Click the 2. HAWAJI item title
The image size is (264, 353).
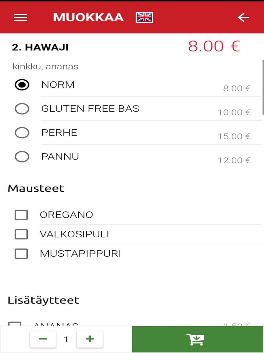[x=40, y=47]
